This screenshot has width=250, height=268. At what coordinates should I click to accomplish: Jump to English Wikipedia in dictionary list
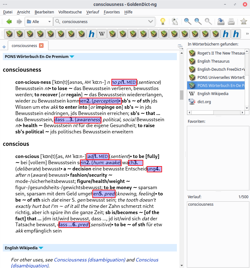point(217,94)
